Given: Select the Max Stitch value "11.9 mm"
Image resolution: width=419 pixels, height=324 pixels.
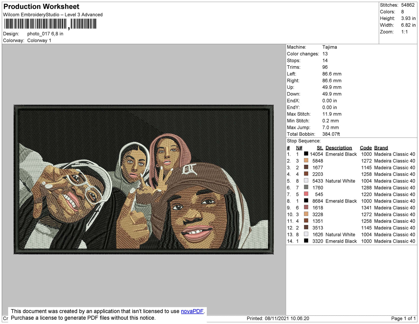Looking at the screenshot, I should click(332, 114).
